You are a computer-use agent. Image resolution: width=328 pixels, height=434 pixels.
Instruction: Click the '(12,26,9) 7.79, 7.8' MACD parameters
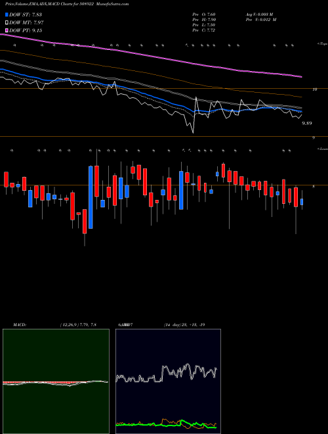(x=78, y=325)
